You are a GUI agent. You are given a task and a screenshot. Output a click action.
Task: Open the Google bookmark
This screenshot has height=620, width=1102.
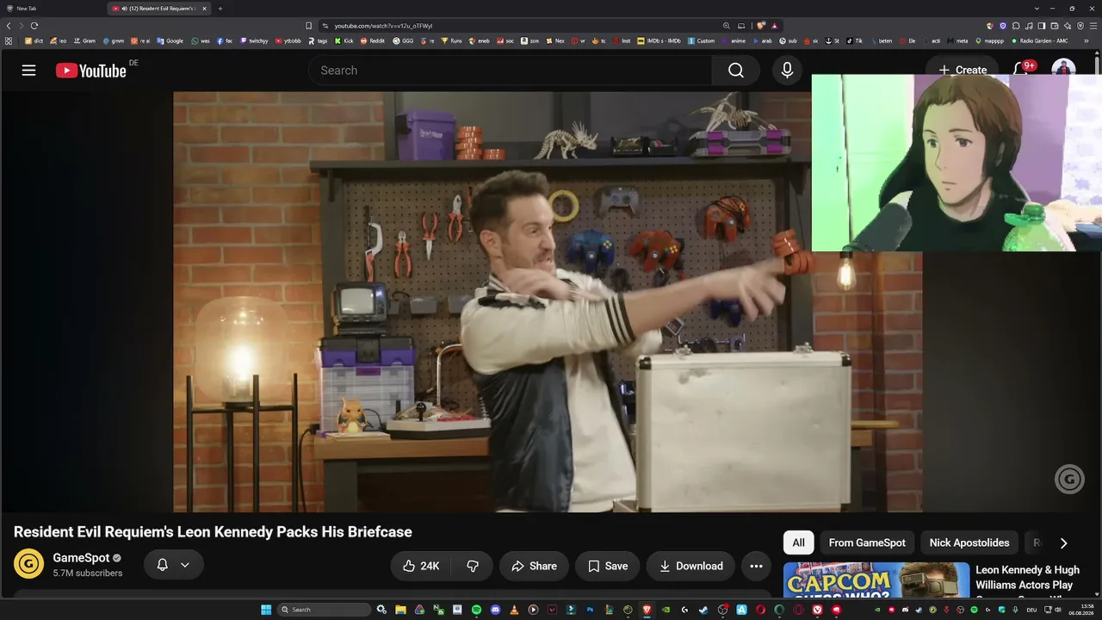(x=170, y=40)
